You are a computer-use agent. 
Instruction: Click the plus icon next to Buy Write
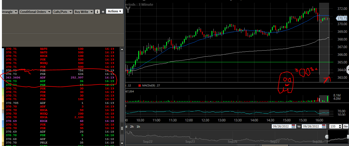(103, 12)
